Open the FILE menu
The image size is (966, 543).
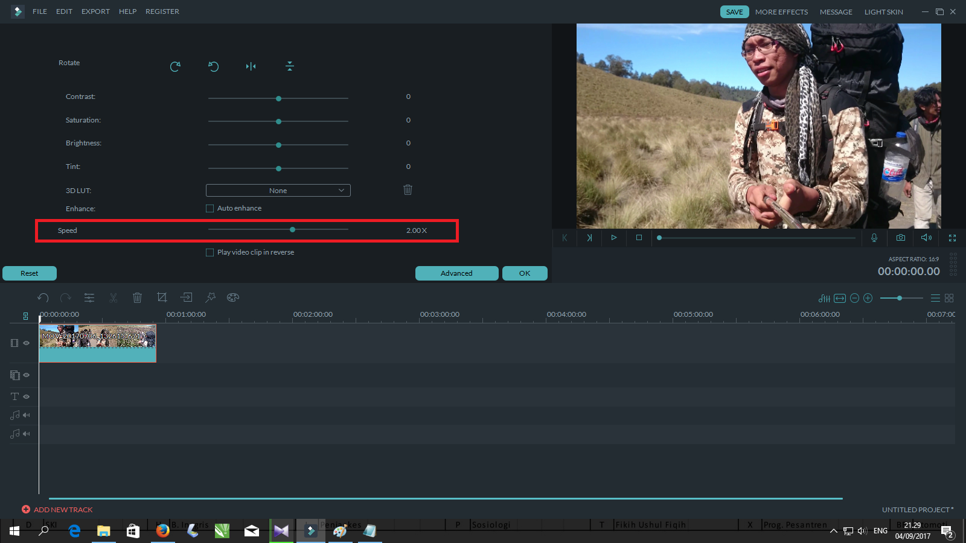[39, 11]
